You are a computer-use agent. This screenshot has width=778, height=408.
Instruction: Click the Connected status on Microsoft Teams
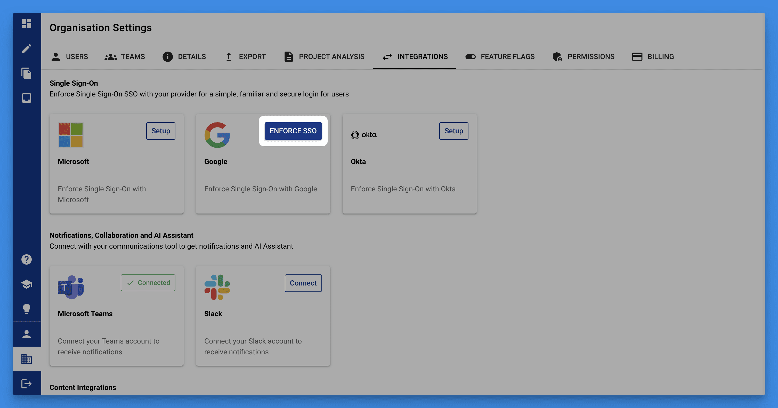point(148,283)
